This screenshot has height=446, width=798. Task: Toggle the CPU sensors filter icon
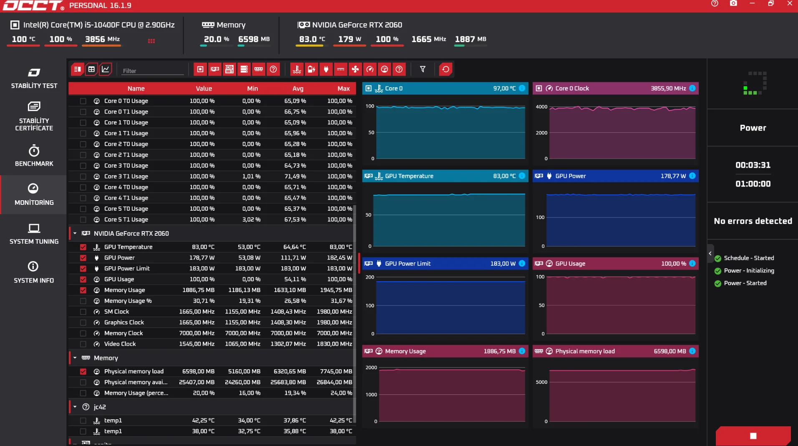[x=200, y=69]
